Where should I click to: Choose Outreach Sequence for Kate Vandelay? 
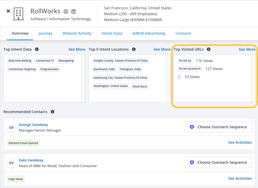(x=218, y=162)
